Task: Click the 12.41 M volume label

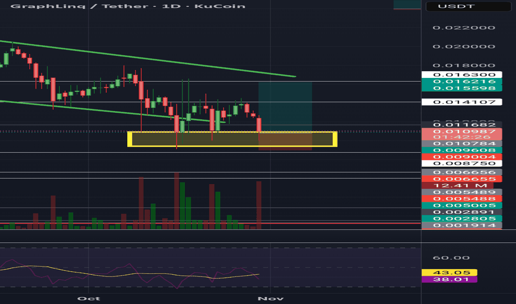Action: (x=458, y=186)
